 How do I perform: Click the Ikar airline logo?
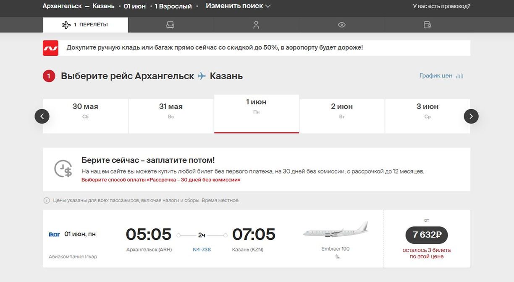coord(55,234)
